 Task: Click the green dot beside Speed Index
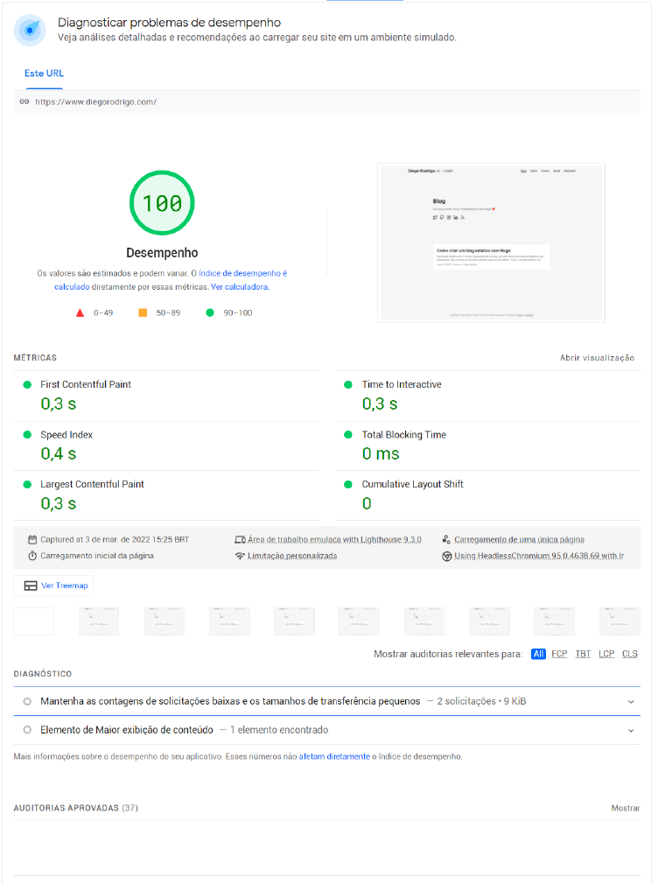[27, 435]
